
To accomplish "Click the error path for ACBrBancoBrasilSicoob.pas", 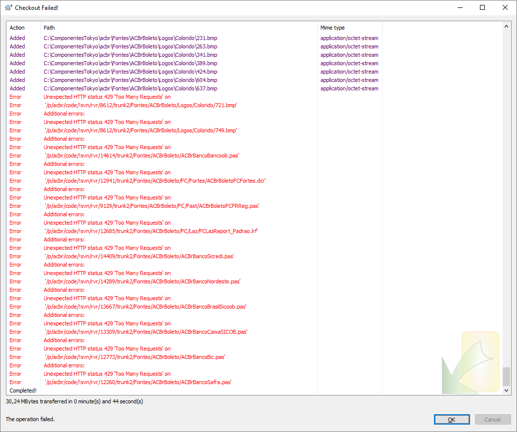I will (145, 307).
